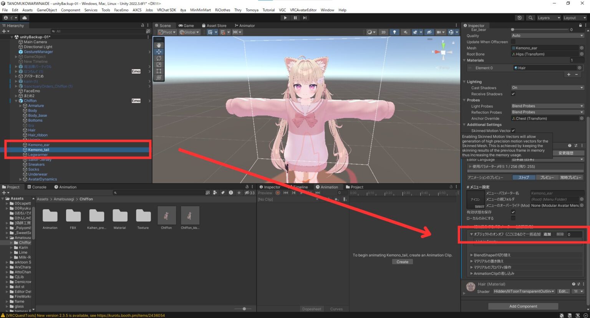Viewport: 590px width, 318px height.
Task: Select the Move tool in the scene toolbar
Action: click(x=159, y=52)
